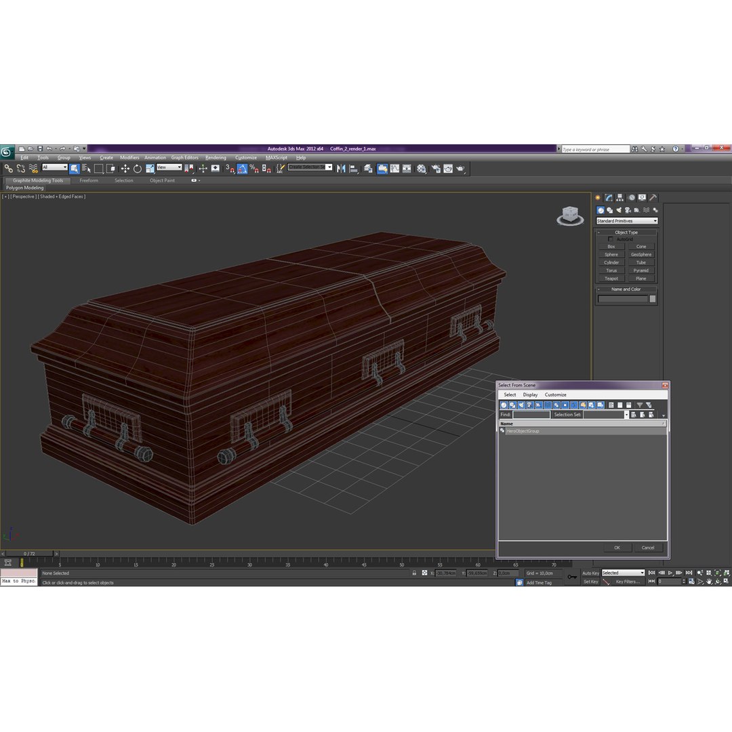Click the Play Animation button
The width and height of the screenshot is (732, 732).
(x=670, y=573)
